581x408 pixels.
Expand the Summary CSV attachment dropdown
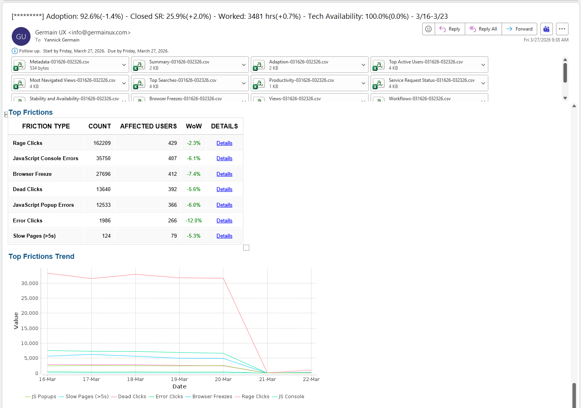pyautogui.click(x=243, y=65)
